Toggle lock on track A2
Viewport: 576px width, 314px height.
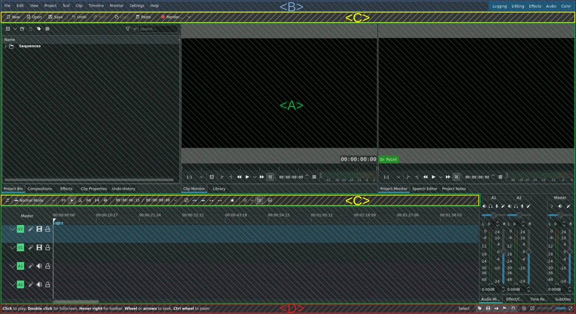coord(48,284)
